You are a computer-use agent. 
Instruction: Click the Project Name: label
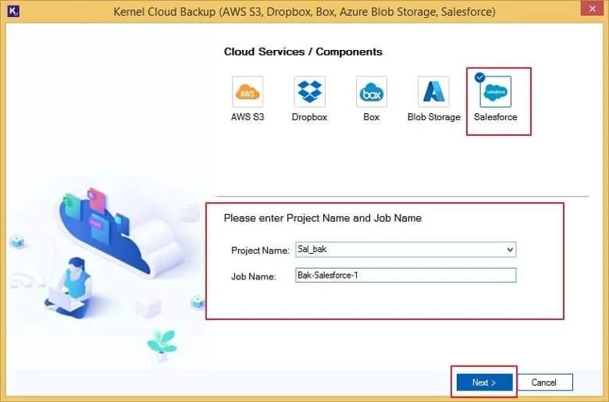(x=260, y=251)
